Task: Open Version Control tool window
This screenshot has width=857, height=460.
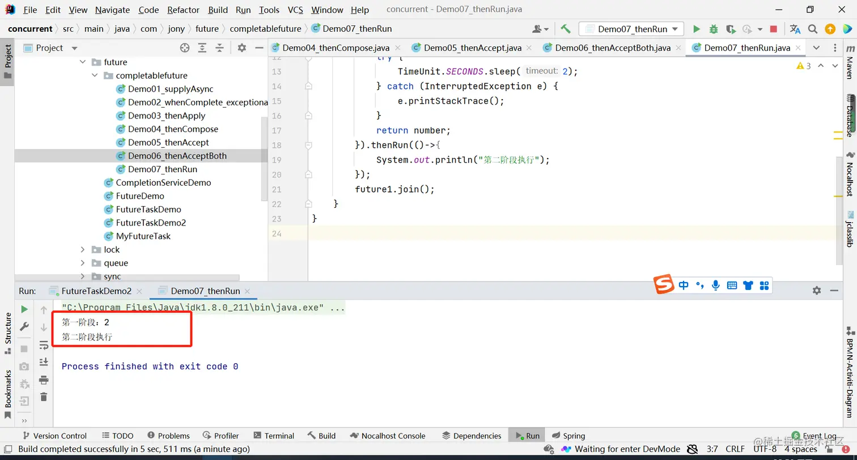Action: click(x=54, y=436)
